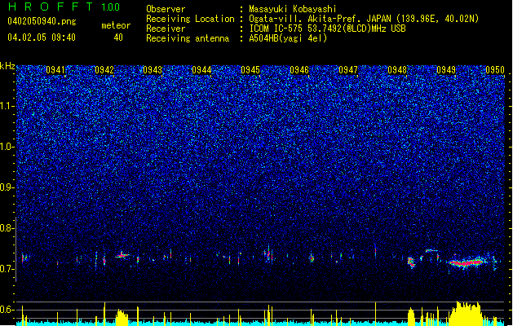
Task: Click the Observer field label
Action: tap(166, 9)
